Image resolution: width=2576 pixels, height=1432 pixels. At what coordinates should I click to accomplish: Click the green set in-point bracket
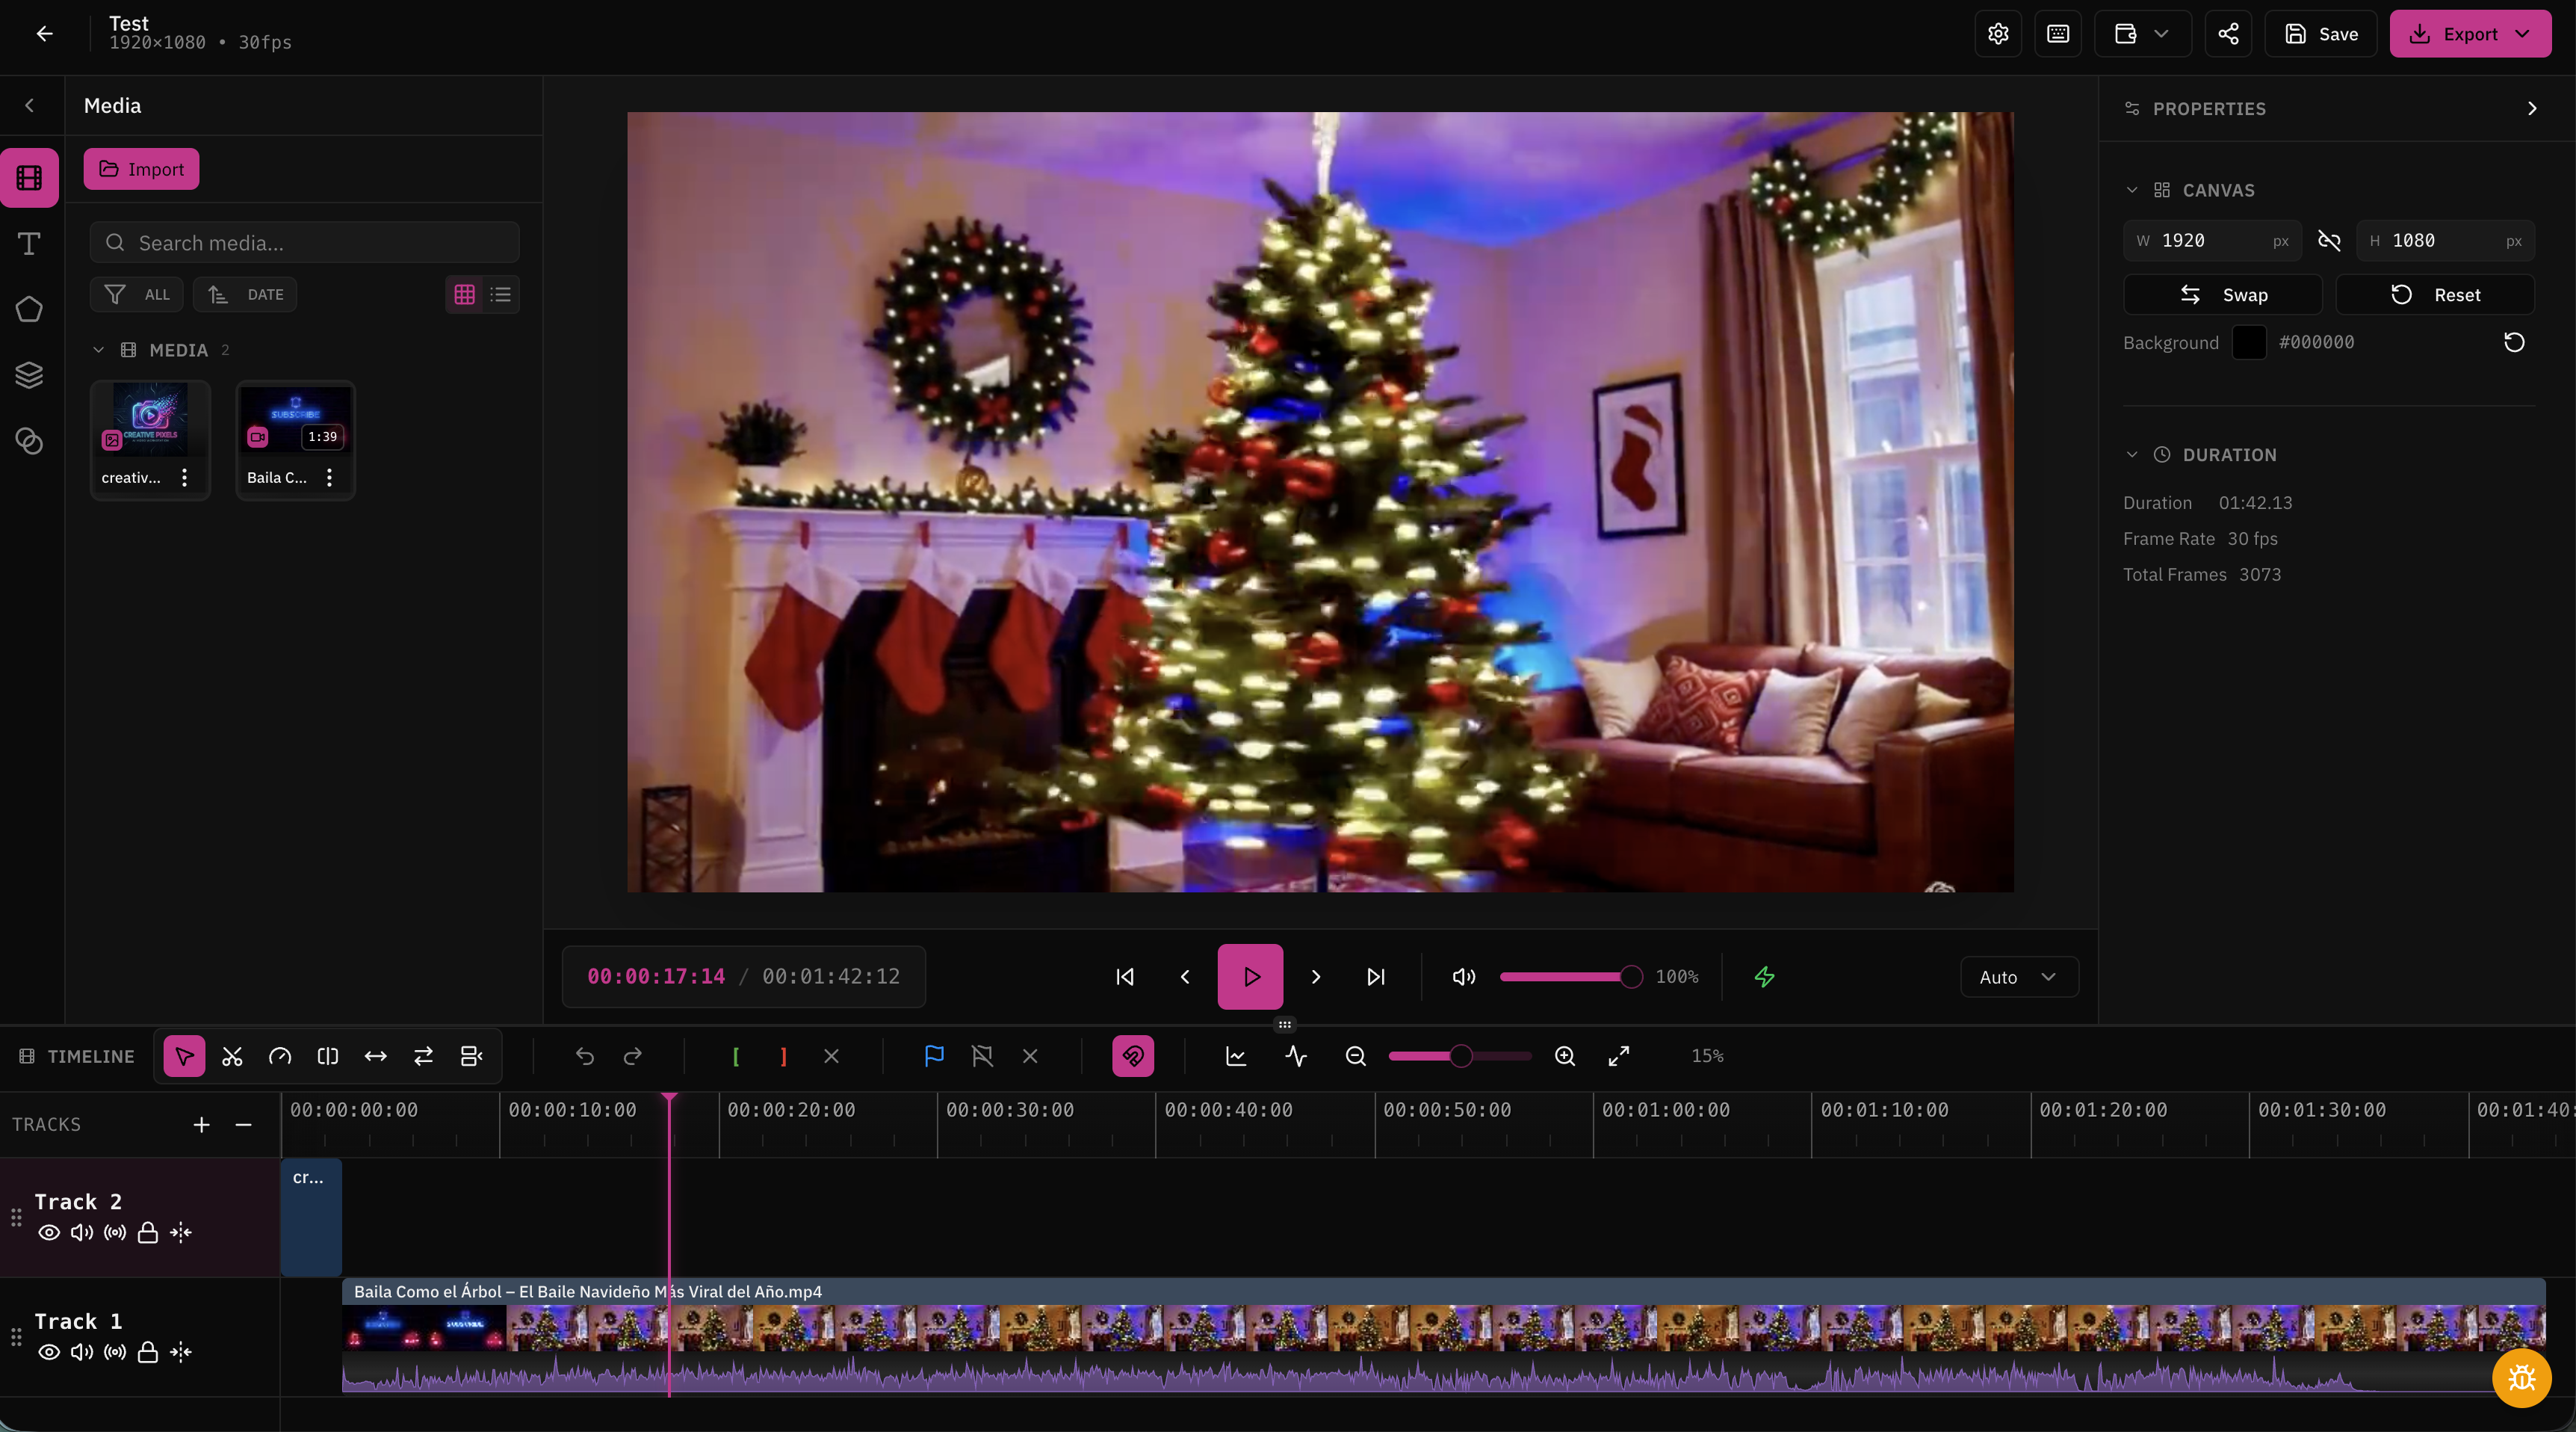735,1056
